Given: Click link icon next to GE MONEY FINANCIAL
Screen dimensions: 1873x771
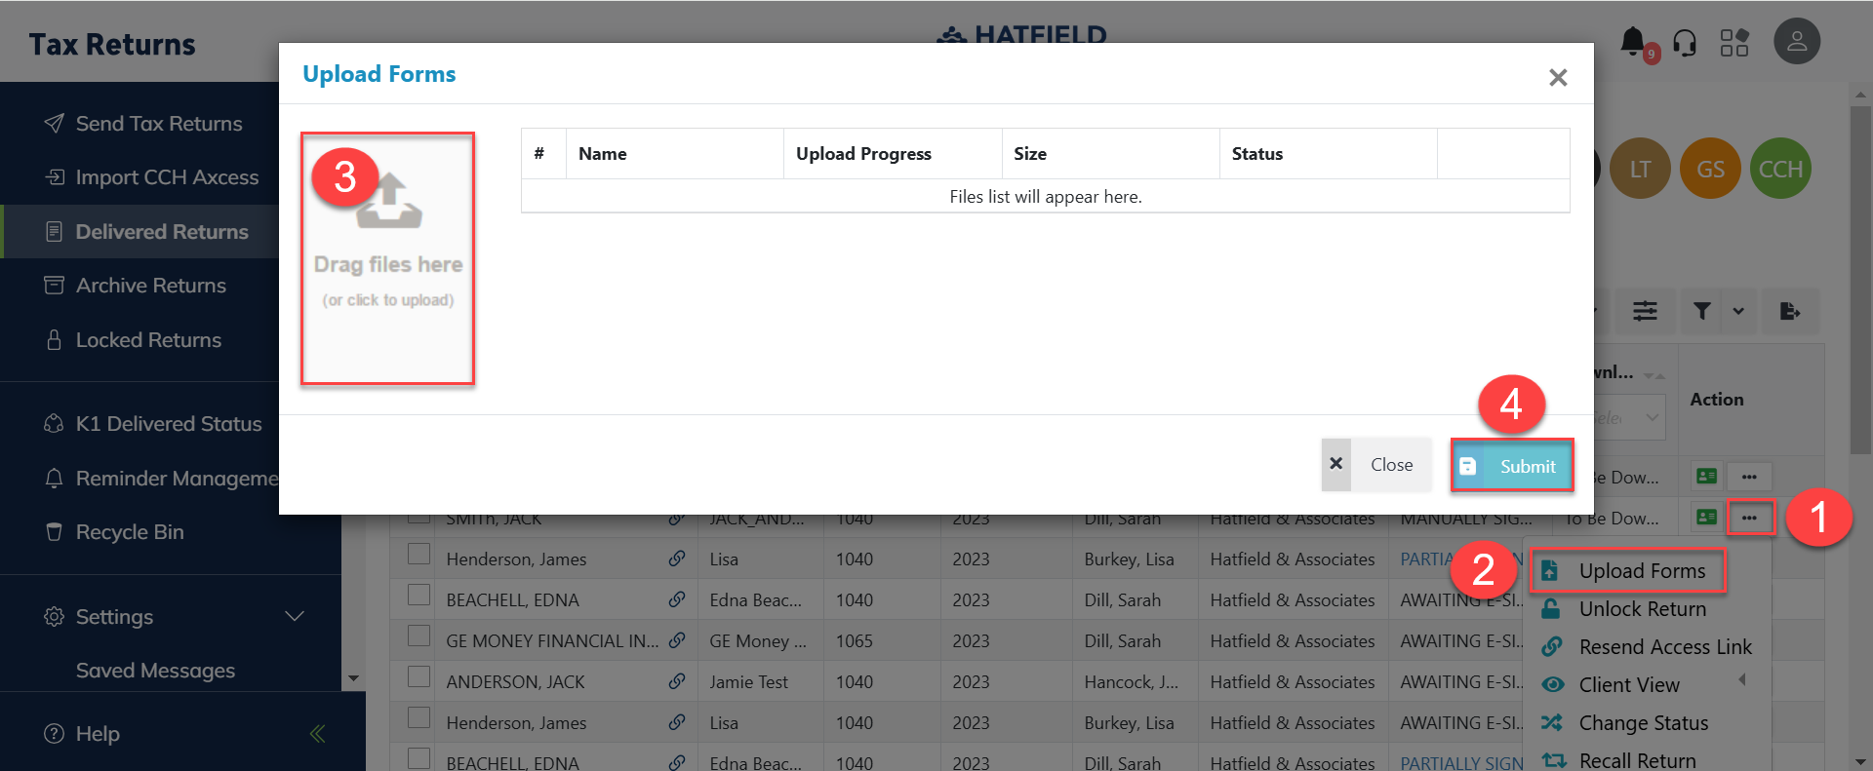Looking at the screenshot, I should click(676, 640).
